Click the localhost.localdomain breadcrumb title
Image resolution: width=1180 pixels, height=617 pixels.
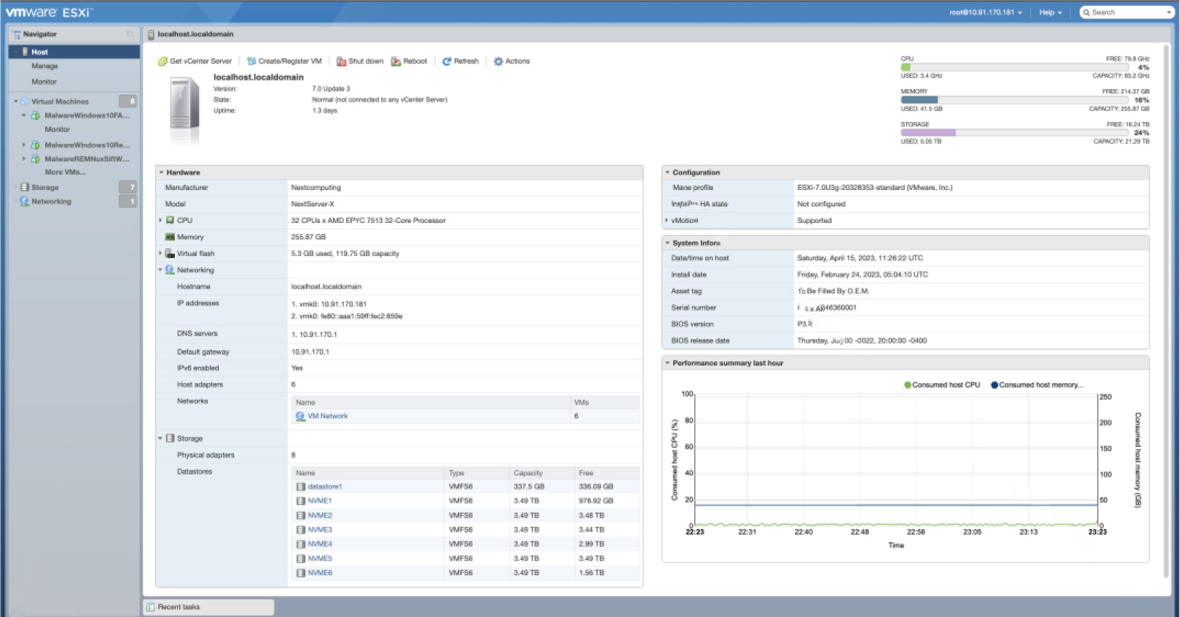[x=195, y=34]
